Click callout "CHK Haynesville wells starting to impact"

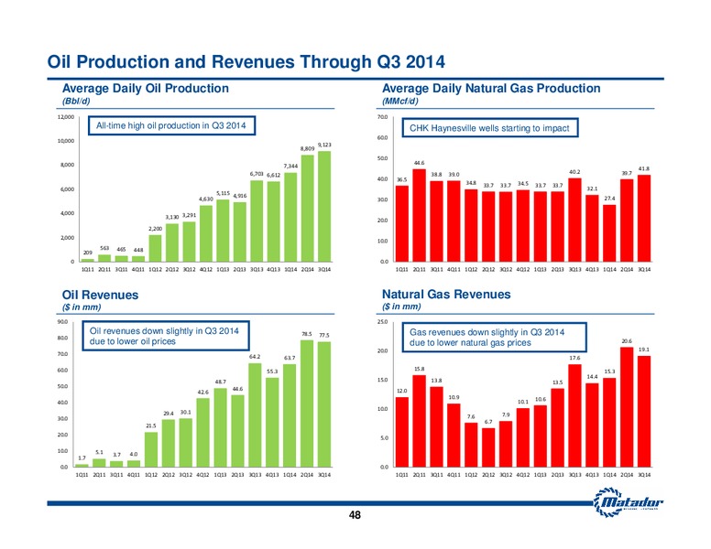pyautogui.click(x=490, y=128)
